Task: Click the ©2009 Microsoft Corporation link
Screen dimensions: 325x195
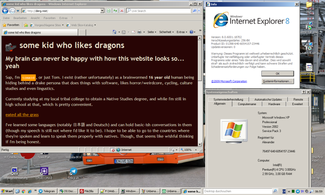Action: click(x=229, y=81)
